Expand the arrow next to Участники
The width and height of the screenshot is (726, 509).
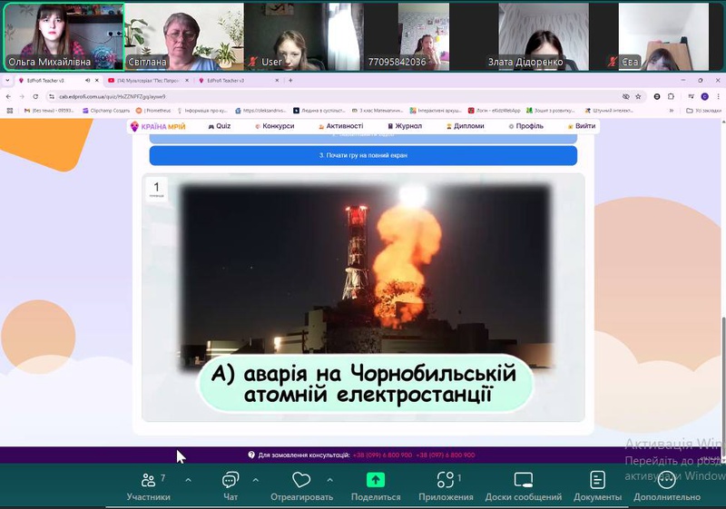(x=188, y=480)
